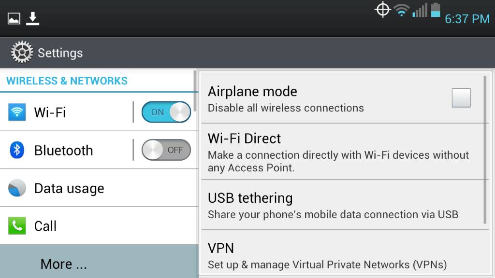Tap the right panel scrollbar

pos(485,150)
